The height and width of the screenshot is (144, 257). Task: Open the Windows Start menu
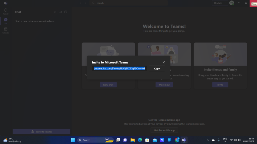click(73, 140)
